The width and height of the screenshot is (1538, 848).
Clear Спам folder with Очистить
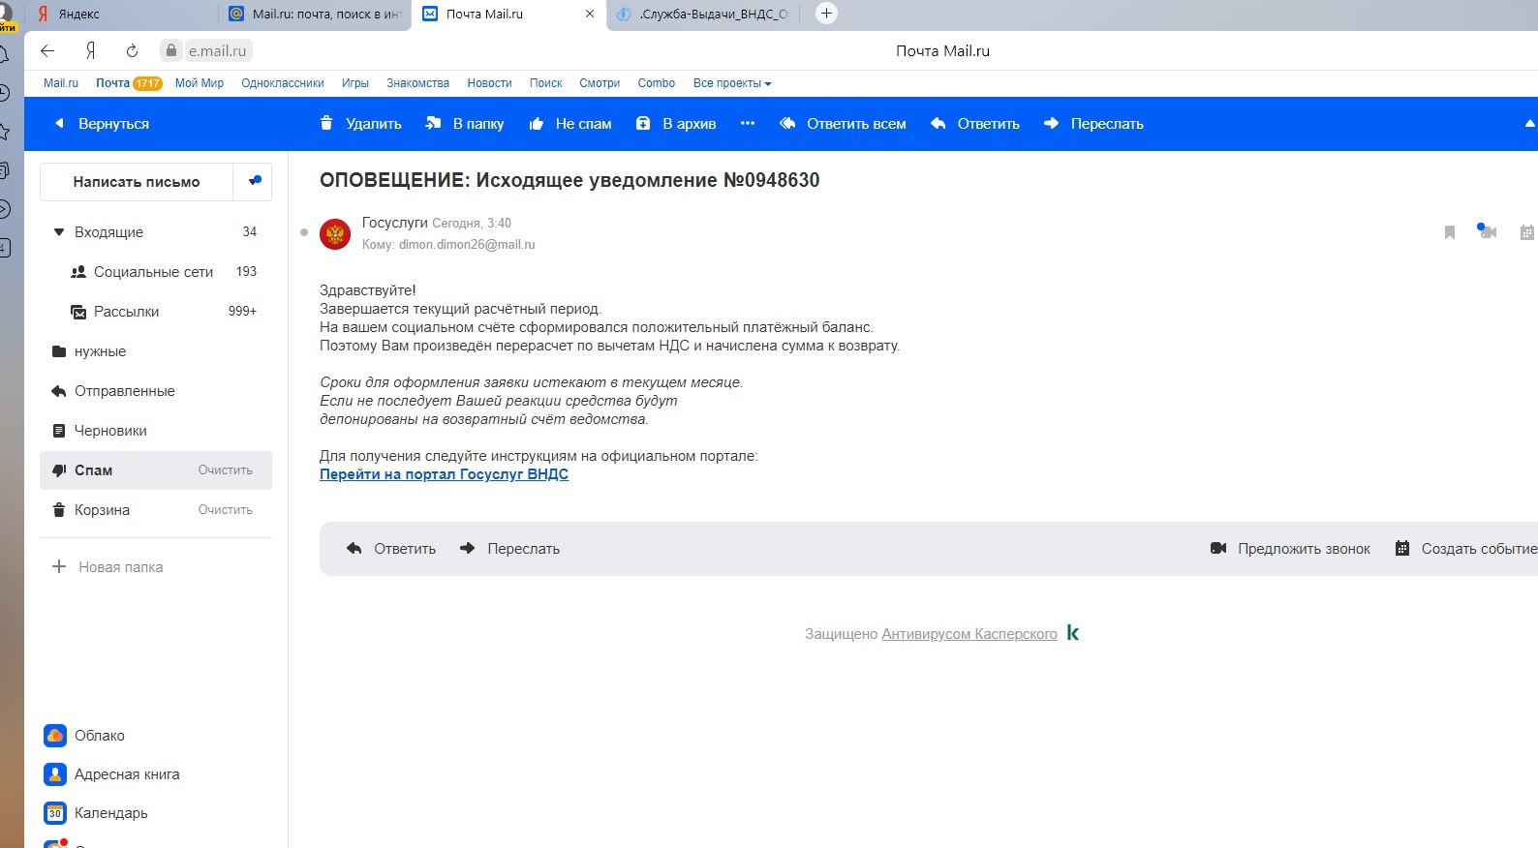[226, 470]
